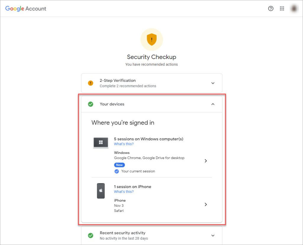Click the iPhone device icon
303x245 pixels.
point(101,191)
